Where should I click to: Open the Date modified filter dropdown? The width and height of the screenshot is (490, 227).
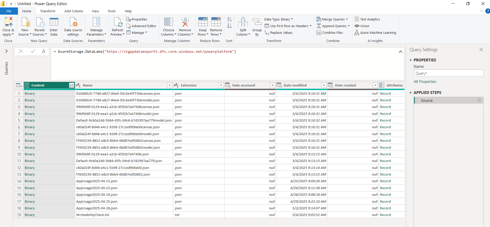324,85
